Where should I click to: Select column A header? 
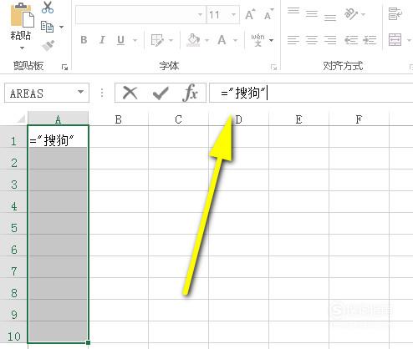(x=58, y=119)
